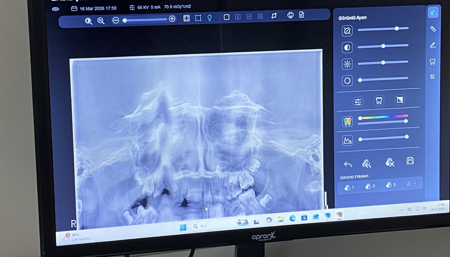Viewport: 450px width, 257px height.
Task: Select the crop tool in toolbar
Action: click(x=274, y=16)
